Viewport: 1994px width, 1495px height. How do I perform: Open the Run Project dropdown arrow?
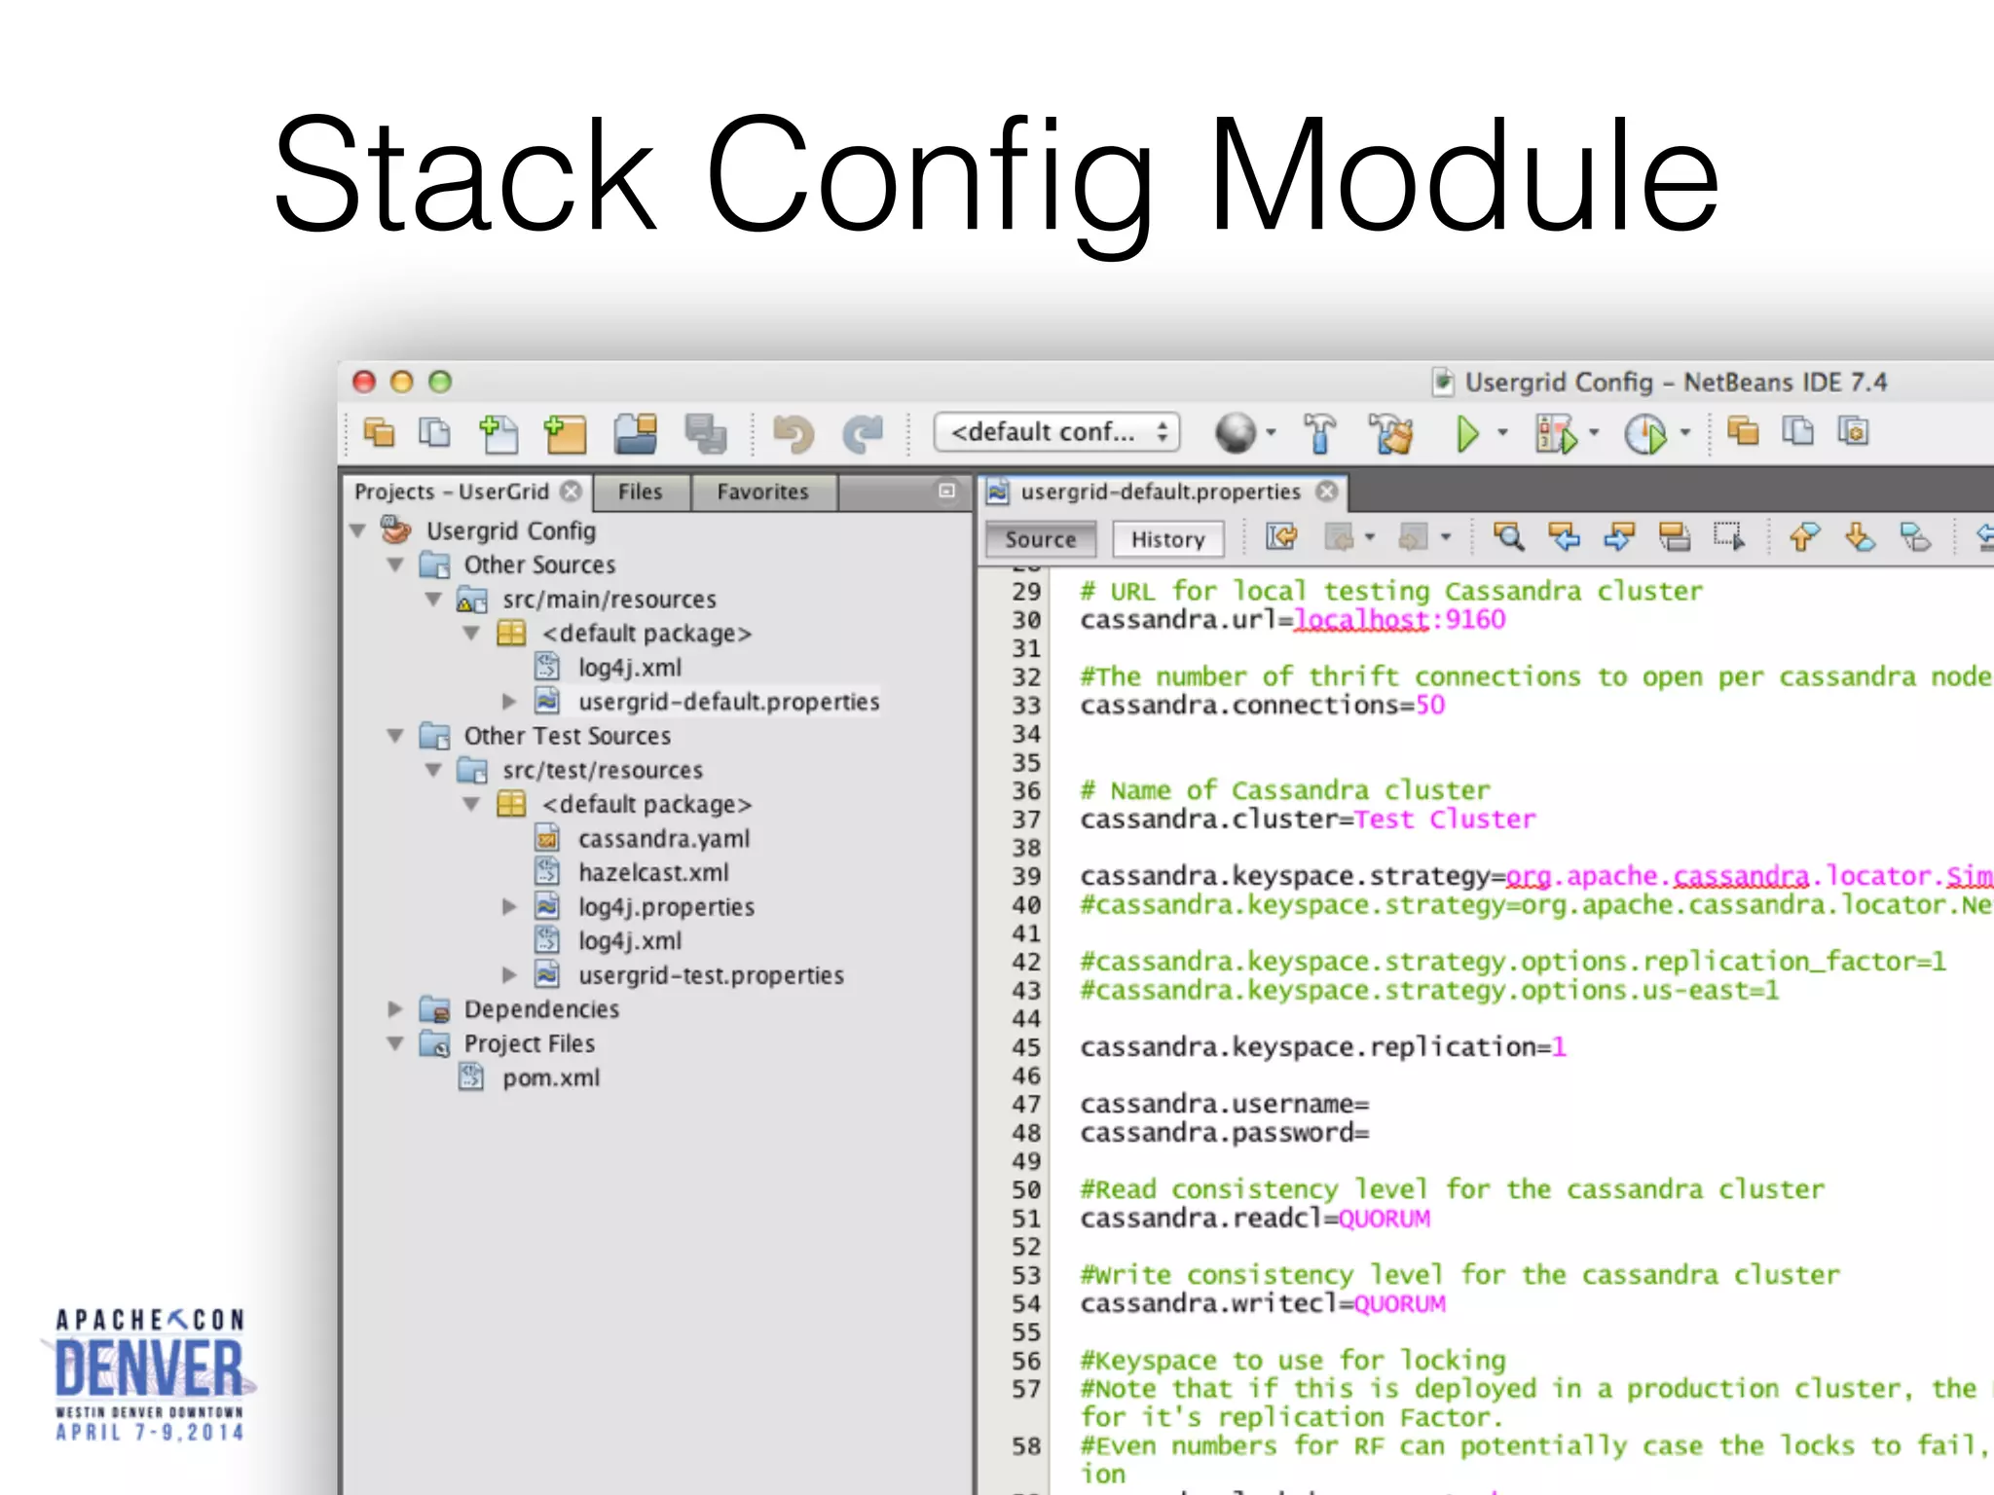click(x=1502, y=432)
